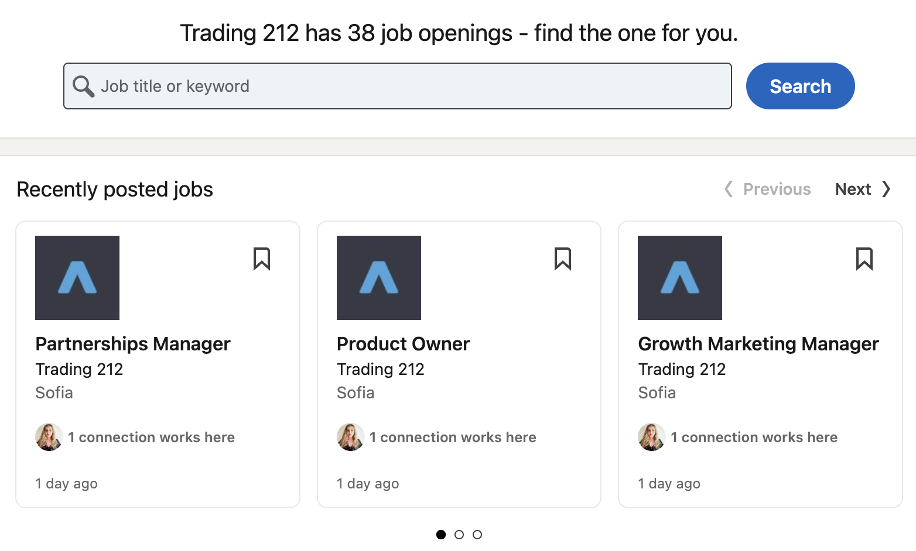Viewport: 916px width, 551px height.
Task: Click the Trading 212 logo on the Product Owner card
Action: coord(379,278)
